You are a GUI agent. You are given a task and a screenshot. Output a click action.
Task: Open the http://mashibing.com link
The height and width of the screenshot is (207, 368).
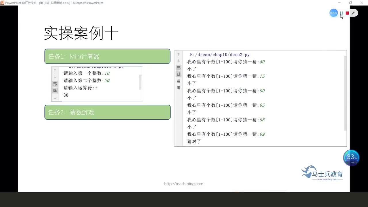(x=184, y=184)
